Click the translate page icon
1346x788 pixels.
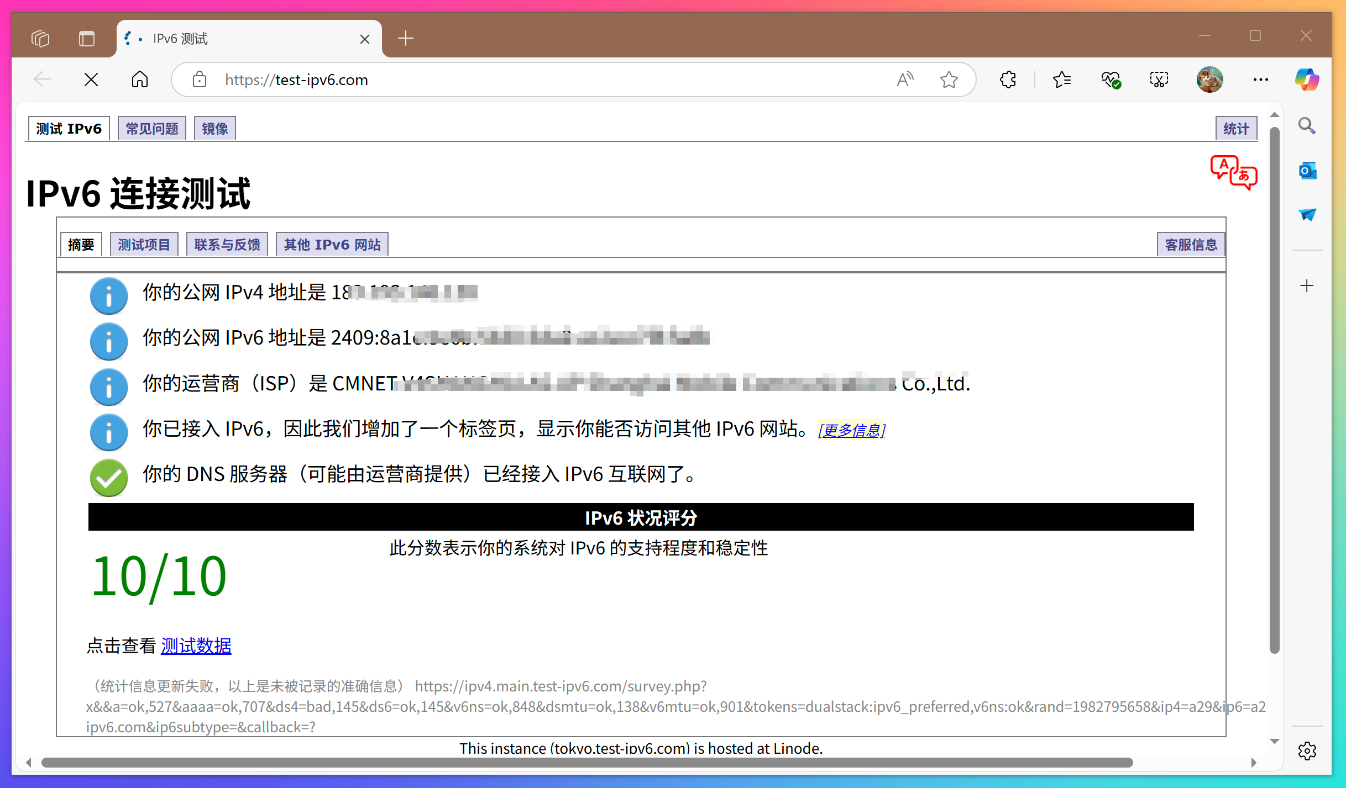click(x=1234, y=172)
